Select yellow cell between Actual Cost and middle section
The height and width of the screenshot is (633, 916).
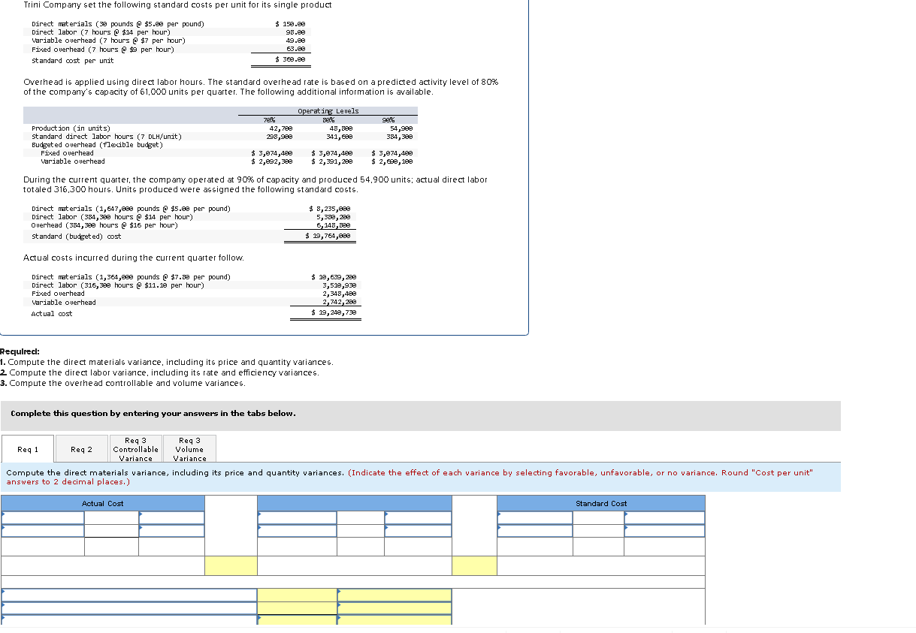pos(231,565)
